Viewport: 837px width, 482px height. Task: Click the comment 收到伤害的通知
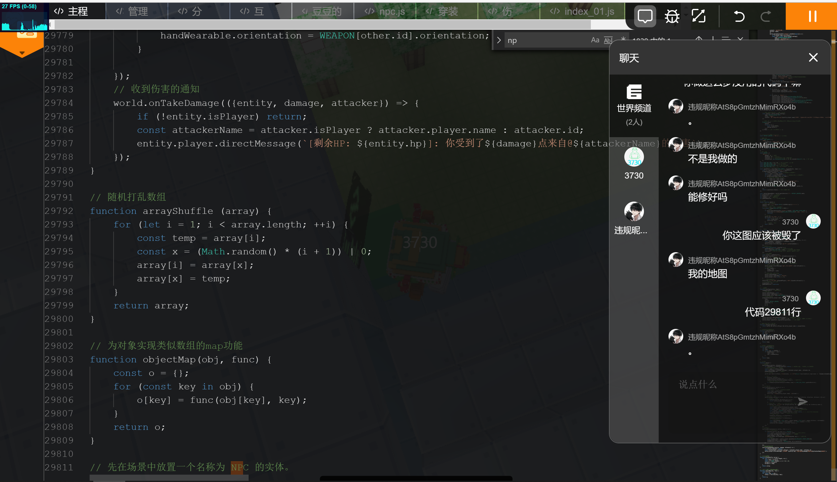click(165, 89)
